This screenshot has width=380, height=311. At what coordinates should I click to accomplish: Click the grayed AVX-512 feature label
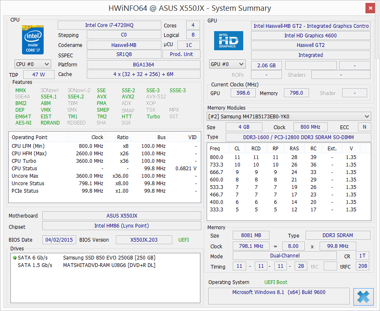click(156, 97)
